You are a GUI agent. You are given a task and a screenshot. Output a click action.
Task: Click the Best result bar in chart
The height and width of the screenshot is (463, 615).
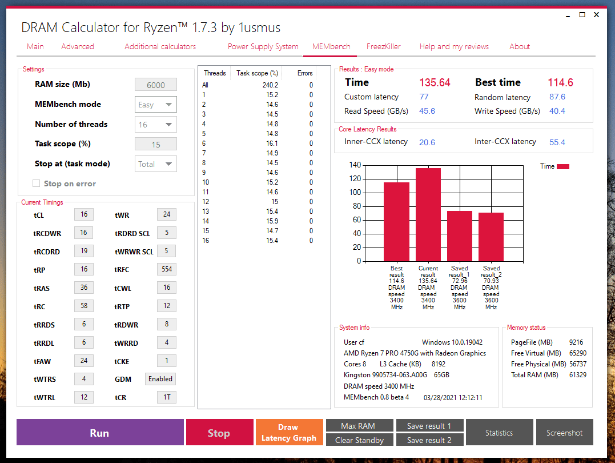click(x=396, y=222)
